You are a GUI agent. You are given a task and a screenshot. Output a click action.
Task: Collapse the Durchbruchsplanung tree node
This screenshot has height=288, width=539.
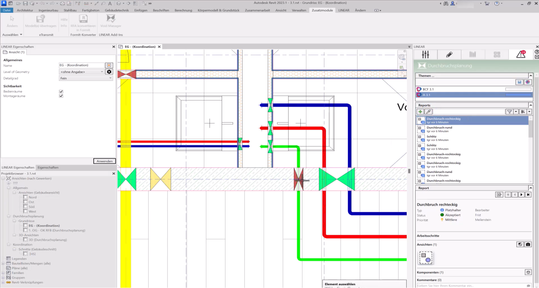pos(9,216)
